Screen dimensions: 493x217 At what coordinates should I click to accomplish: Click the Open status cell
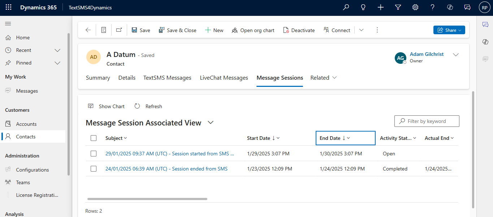389,154
